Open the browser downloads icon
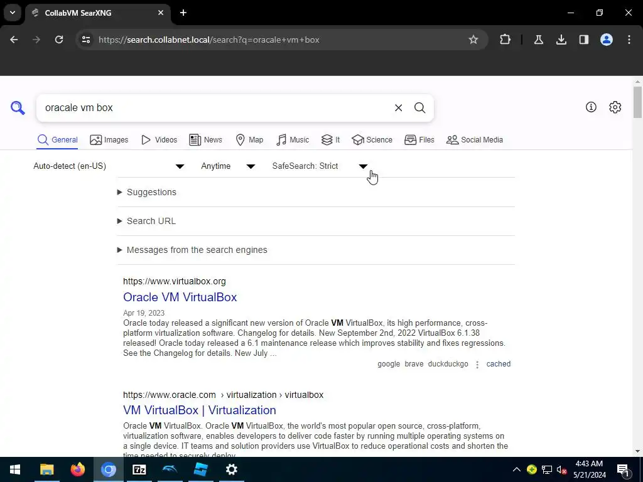The width and height of the screenshot is (643, 482). click(561, 40)
